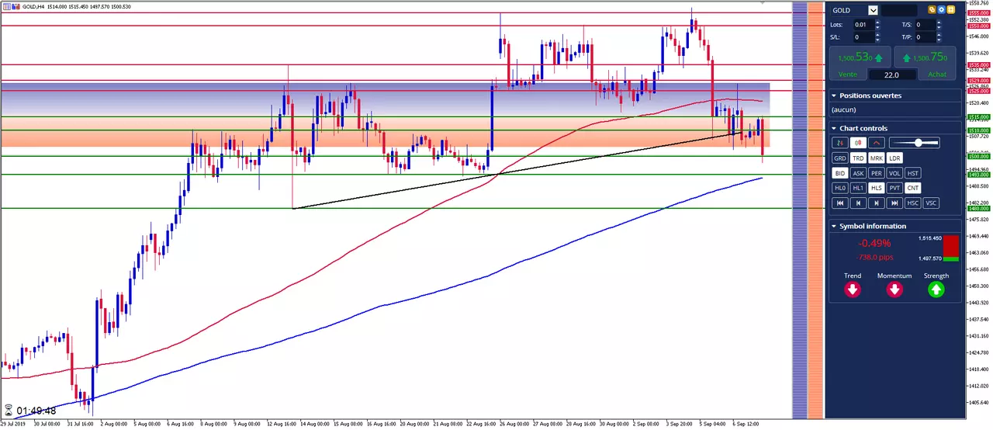Decrease the Lots value stepper
The height and width of the screenshot is (430, 993).
click(x=877, y=27)
